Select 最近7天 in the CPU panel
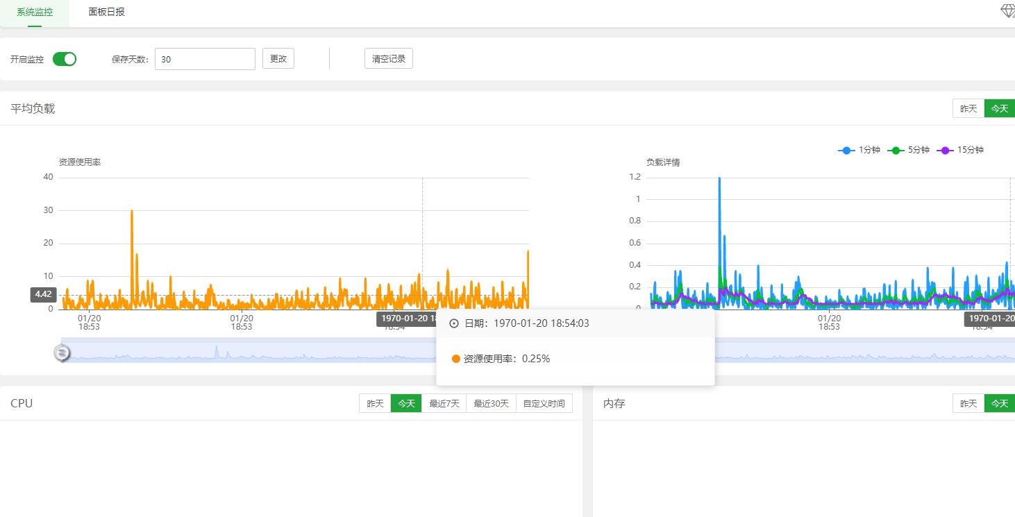The width and height of the screenshot is (1015, 517). pos(444,403)
